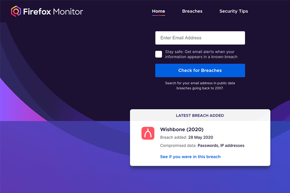Open 'See if you were in this breach' link

tap(190, 156)
